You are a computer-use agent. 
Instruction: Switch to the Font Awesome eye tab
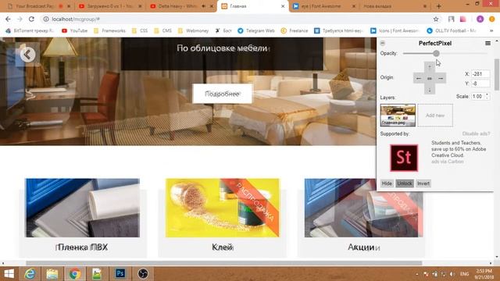pyautogui.click(x=324, y=6)
